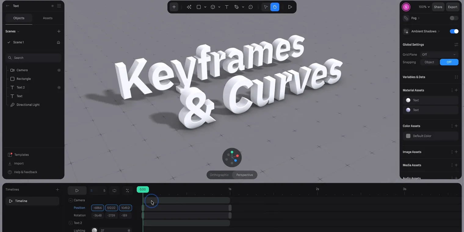Select the Text tool in the top toolbar
This screenshot has height=232, width=464.
227,7
